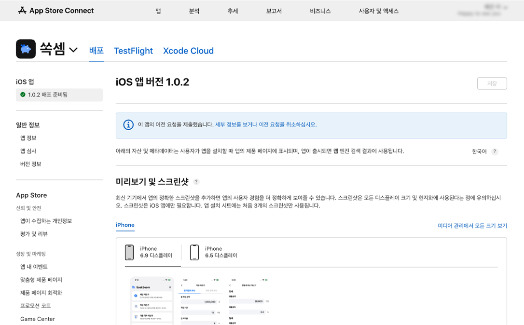
Task: Open the 앱 top menu
Action: pyautogui.click(x=158, y=11)
